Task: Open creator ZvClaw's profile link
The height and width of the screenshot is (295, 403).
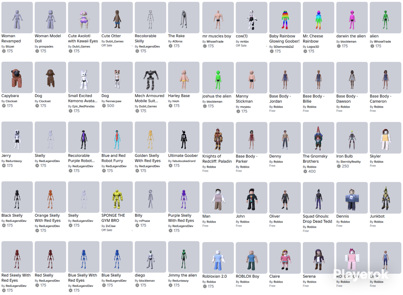Action: (110, 226)
